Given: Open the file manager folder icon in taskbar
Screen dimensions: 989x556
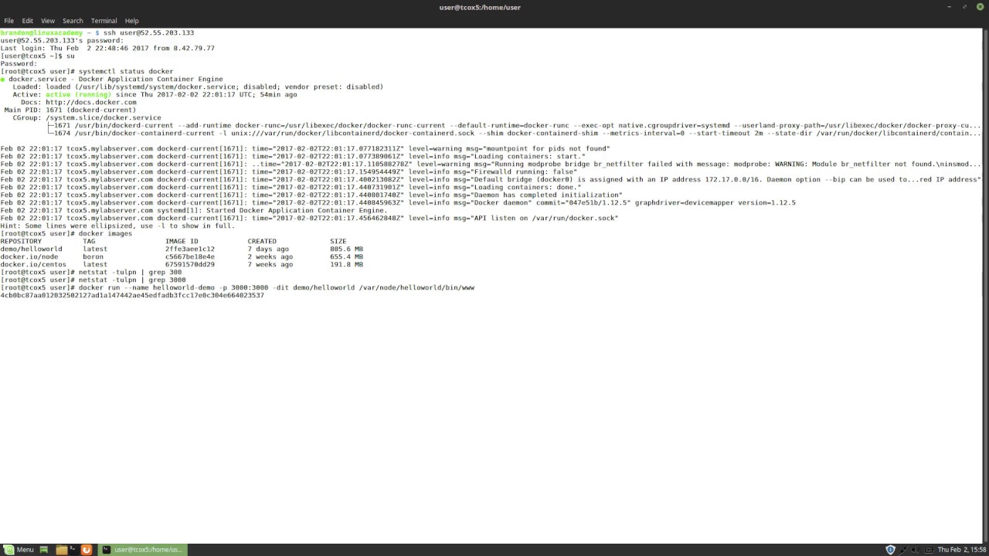Looking at the screenshot, I should 62,550.
